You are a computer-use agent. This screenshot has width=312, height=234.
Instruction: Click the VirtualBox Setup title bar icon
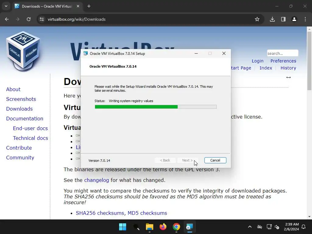86,54
